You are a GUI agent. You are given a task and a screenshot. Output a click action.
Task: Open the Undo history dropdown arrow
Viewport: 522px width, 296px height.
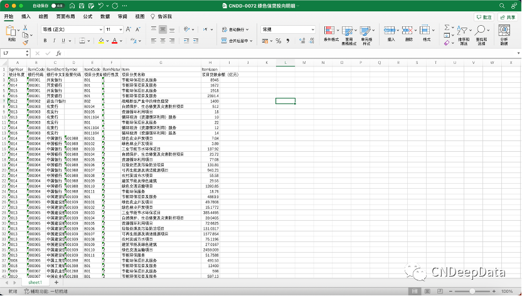tap(107, 6)
